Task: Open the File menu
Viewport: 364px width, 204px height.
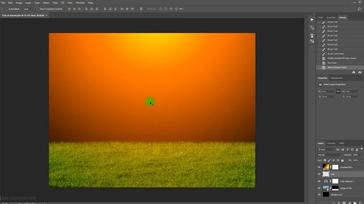Action: pos(3,3)
